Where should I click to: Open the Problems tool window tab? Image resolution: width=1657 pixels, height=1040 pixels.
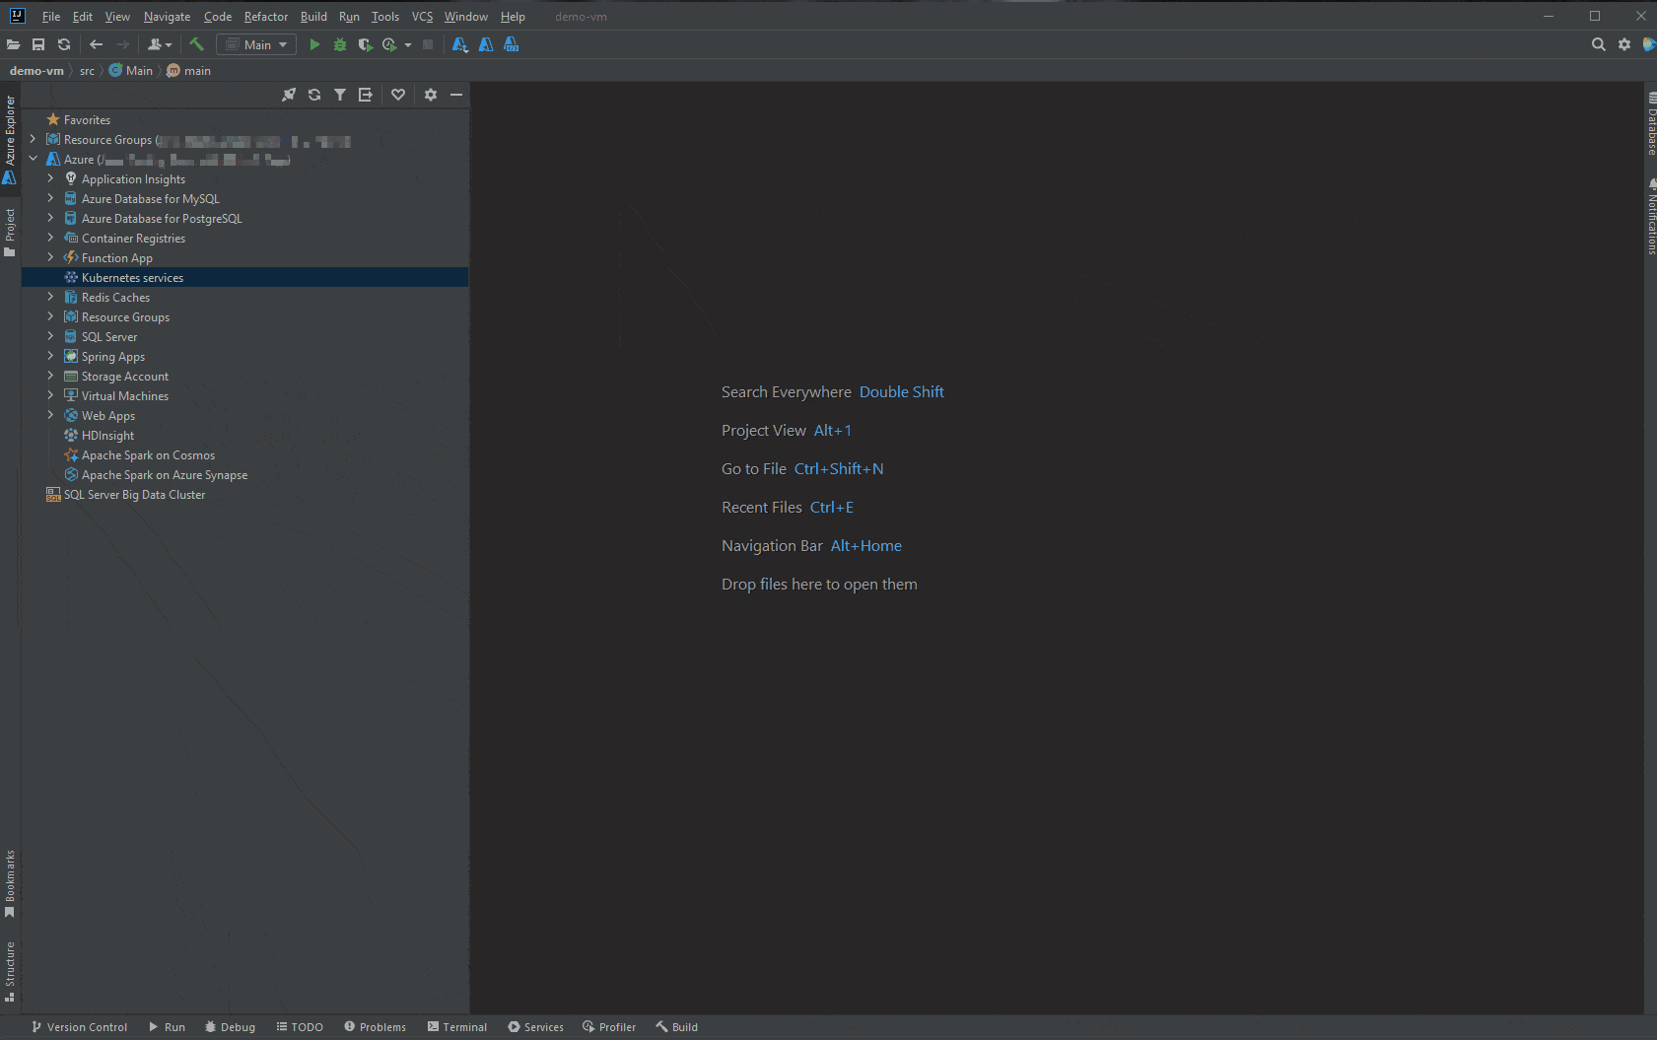point(375,1027)
